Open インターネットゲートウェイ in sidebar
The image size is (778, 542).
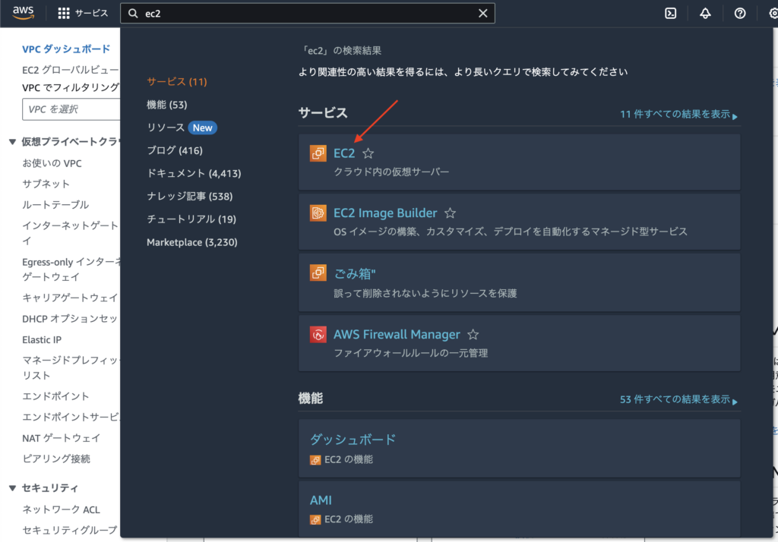(71, 233)
